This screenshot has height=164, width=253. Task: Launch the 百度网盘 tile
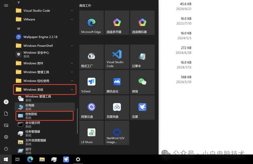tap(117, 107)
